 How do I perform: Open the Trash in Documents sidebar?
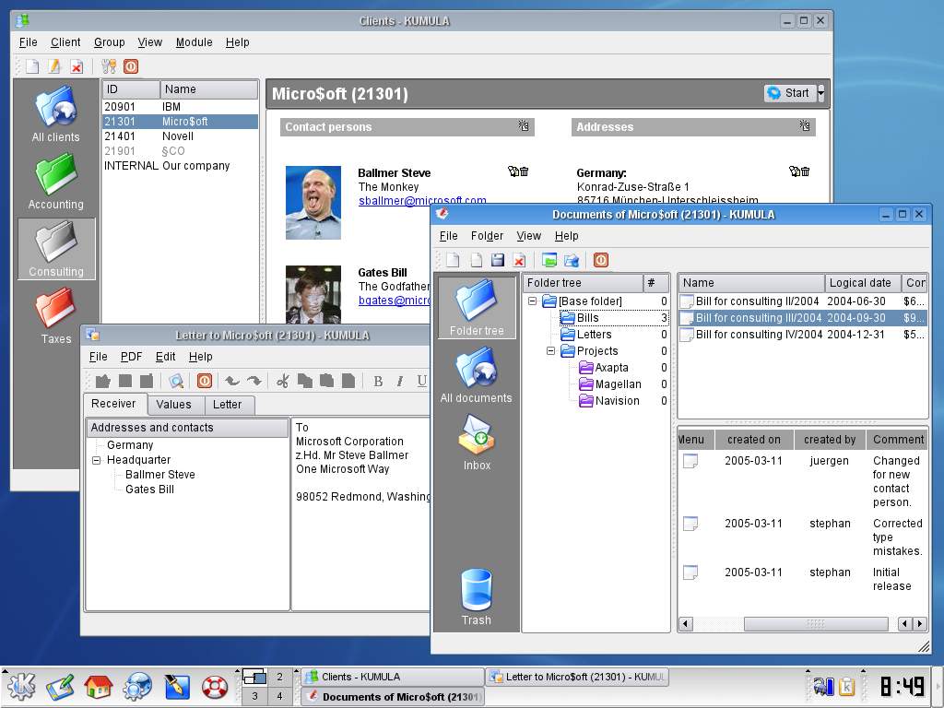(x=477, y=596)
